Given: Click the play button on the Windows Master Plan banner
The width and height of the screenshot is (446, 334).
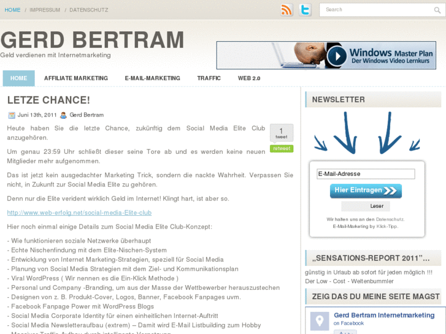Looking at the screenshot, I should point(337,56).
